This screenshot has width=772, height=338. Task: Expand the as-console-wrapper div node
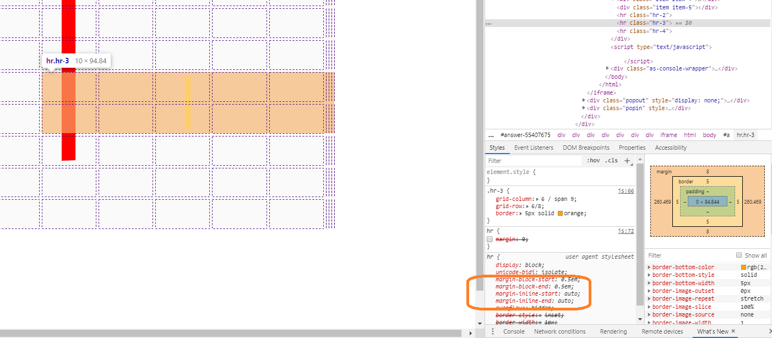pyautogui.click(x=607, y=69)
